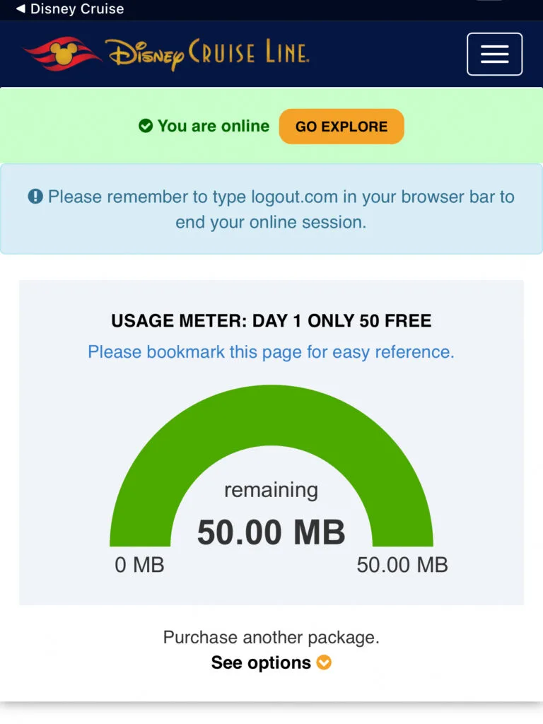Image resolution: width=543 pixels, height=724 pixels.
Task: Click the Mickey Mouse logo emblem
Action: (62, 54)
